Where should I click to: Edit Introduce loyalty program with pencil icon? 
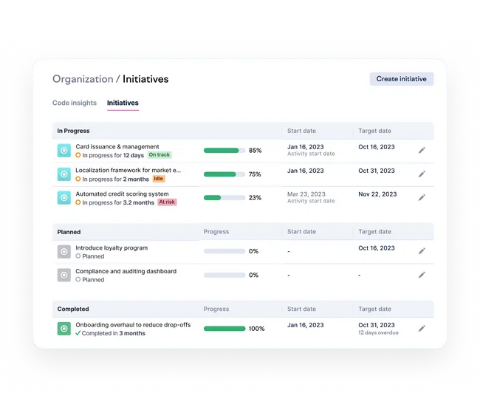click(422, 251)
